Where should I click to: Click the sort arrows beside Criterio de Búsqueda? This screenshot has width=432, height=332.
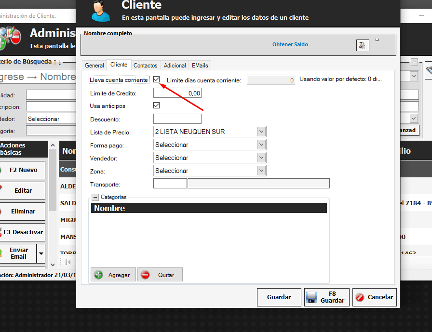57,62
